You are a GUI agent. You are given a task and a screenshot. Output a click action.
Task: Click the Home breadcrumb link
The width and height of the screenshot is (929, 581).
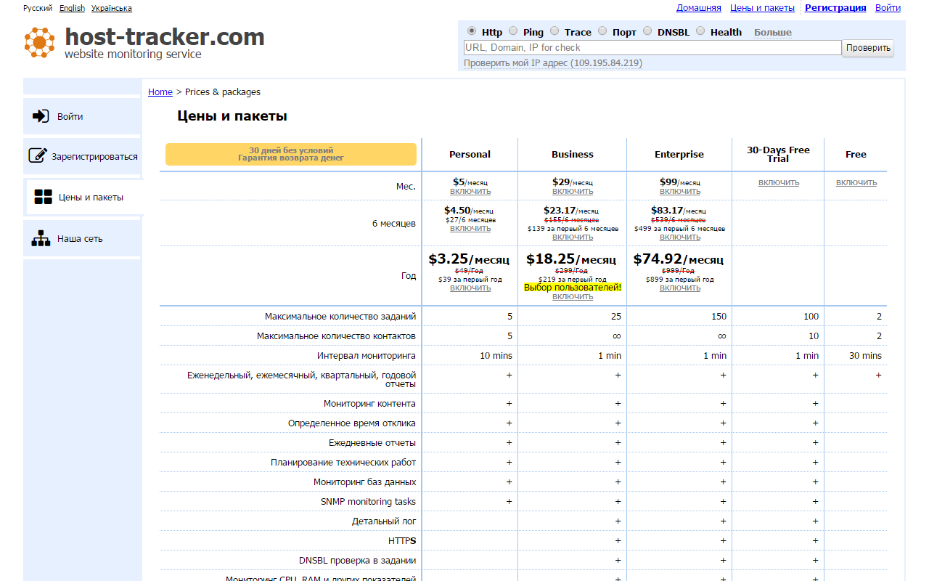pos(160,92)
